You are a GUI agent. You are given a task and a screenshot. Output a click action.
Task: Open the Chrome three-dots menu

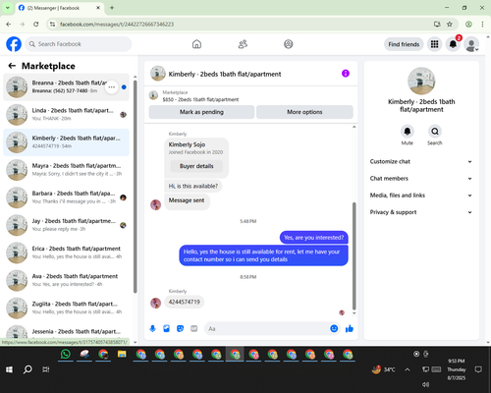coord(482,24)
